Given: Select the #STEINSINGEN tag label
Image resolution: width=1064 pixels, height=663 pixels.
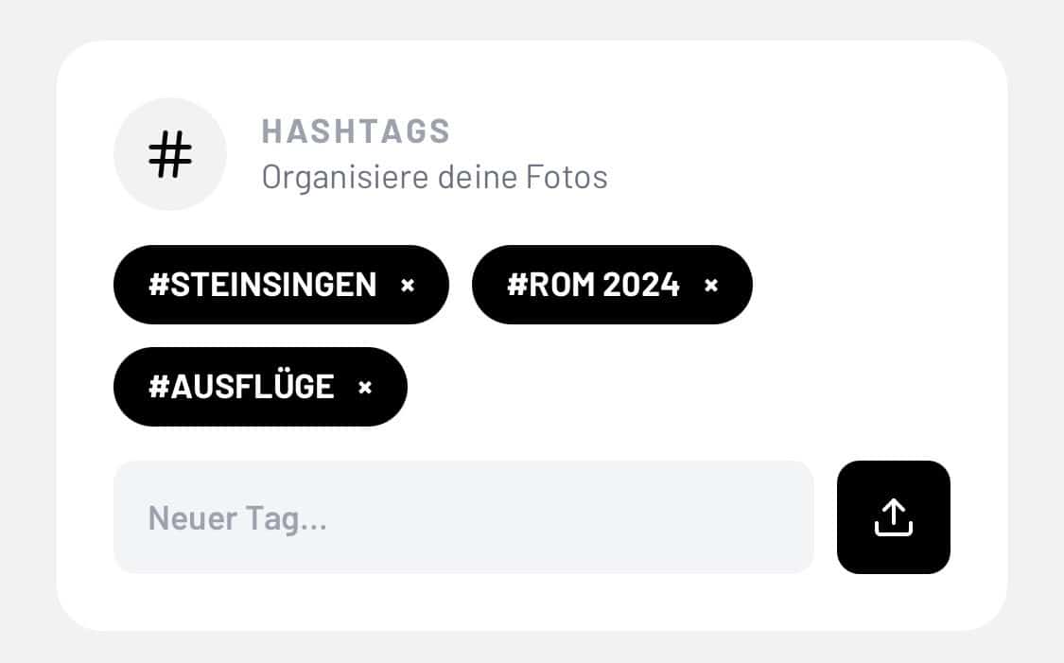Looking at the screenshot, I should (x=262, y=285).
